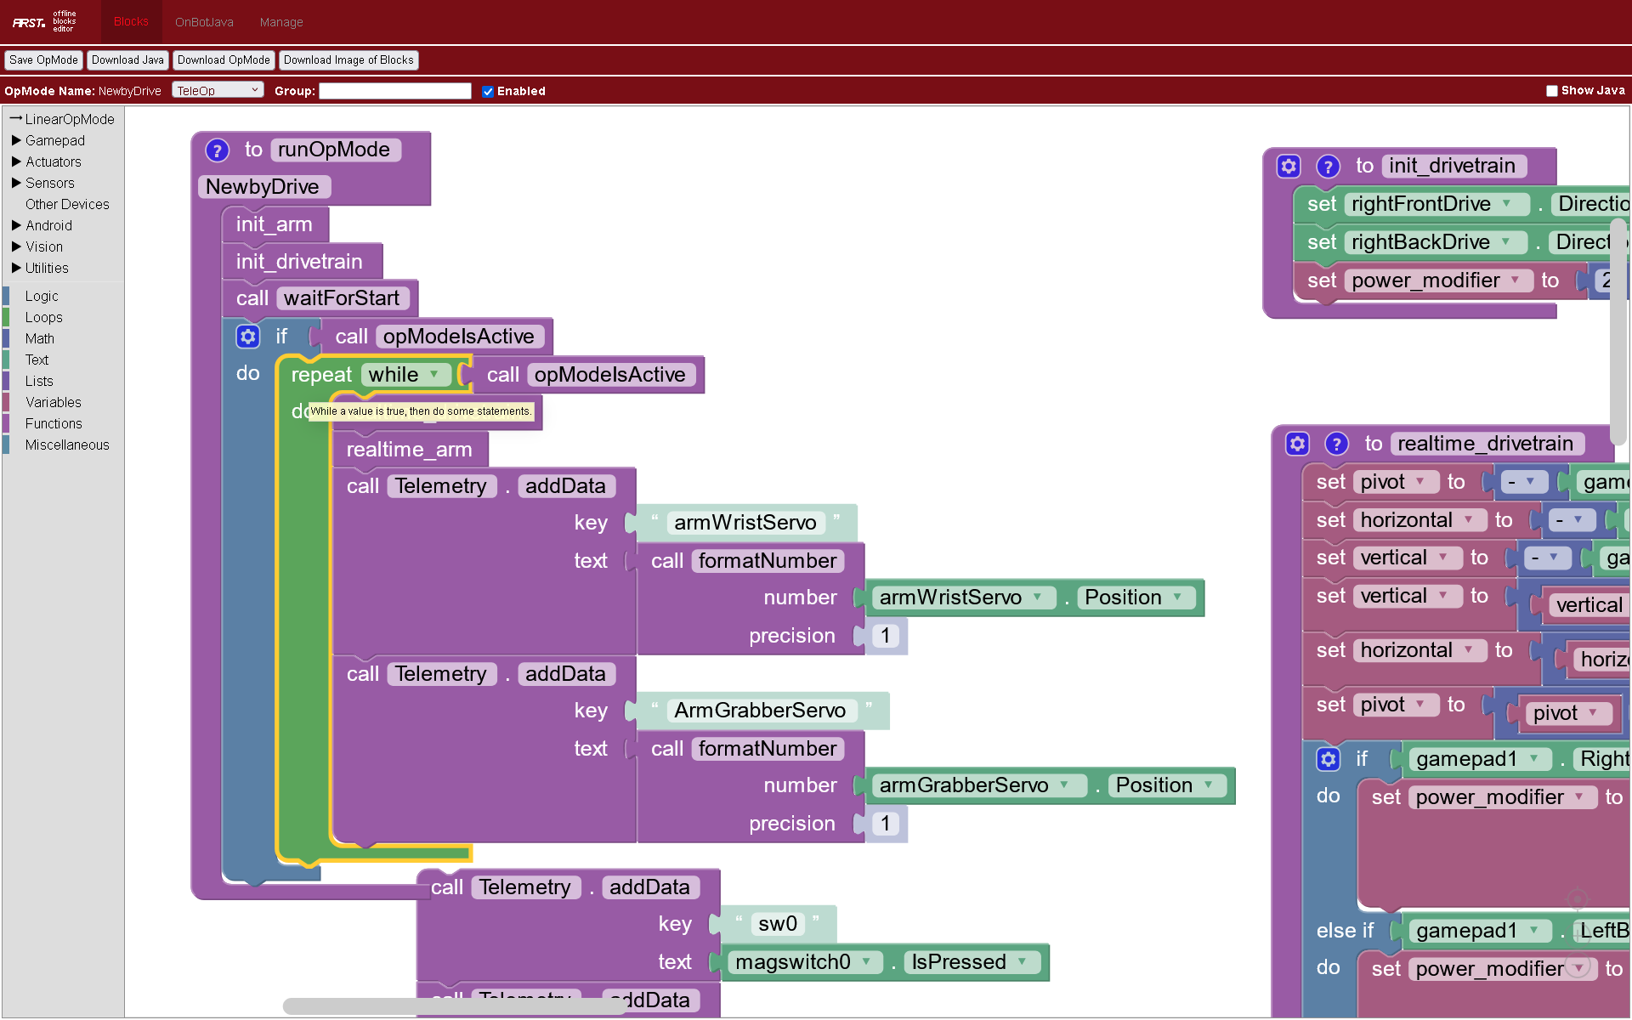Image resolution: width=1632 pixels, height=1020 pixels.
Task: Click Download Image of Blocks button
Action: [348, 60]
